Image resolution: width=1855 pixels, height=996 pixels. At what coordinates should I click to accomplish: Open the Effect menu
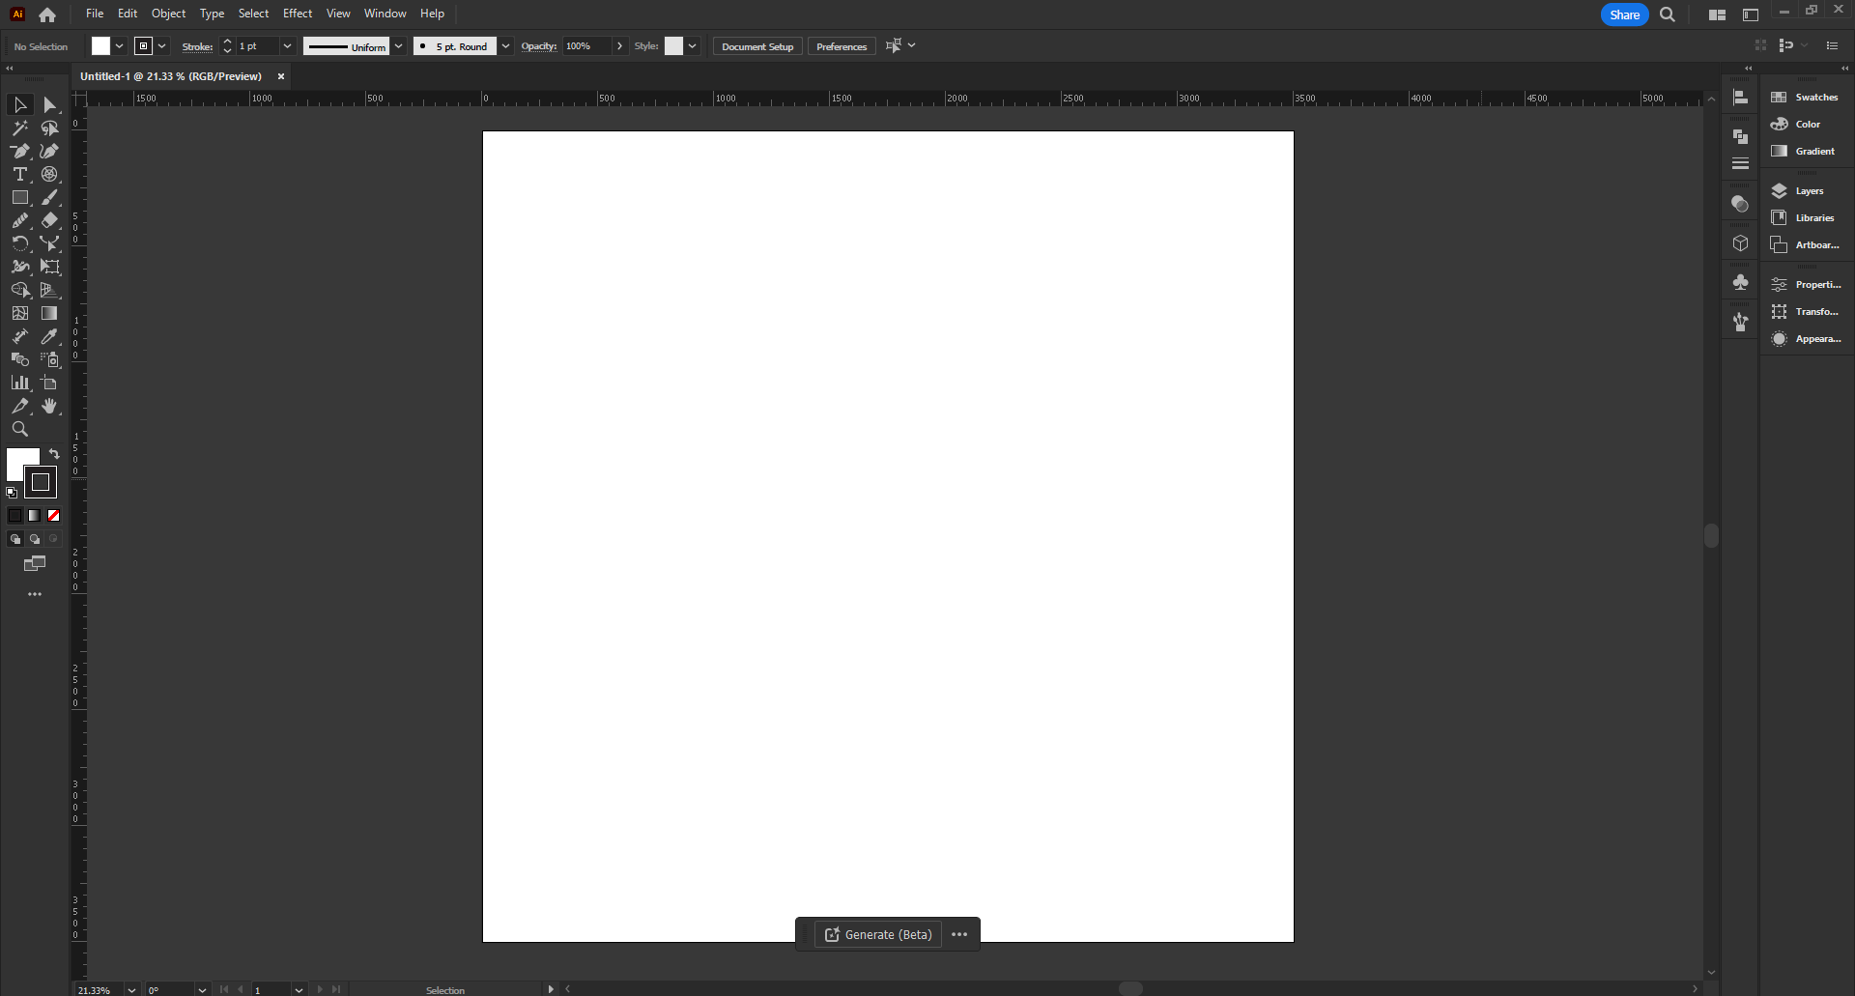click(x=298, y=14)
